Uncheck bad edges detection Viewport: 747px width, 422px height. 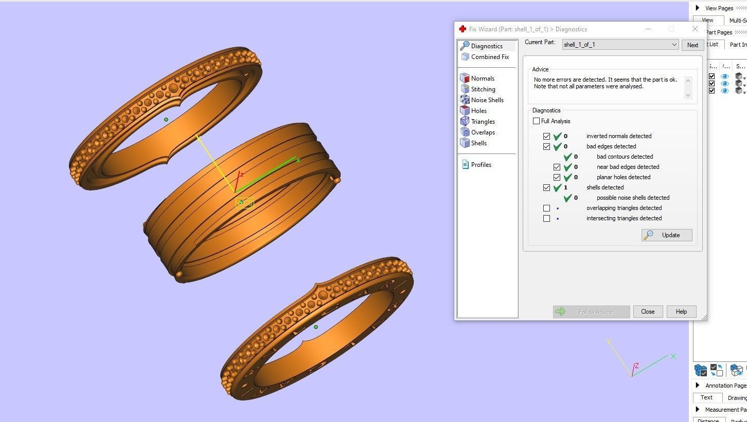coord(546,146)
